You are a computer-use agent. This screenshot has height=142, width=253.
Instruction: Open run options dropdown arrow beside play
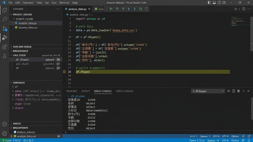tap(239, 9)
